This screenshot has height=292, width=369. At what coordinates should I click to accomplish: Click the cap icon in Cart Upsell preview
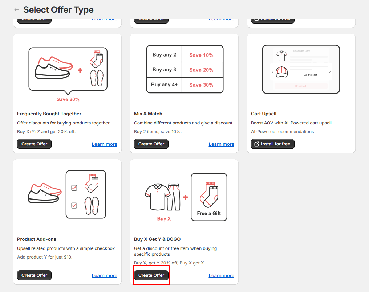point(281,72)
